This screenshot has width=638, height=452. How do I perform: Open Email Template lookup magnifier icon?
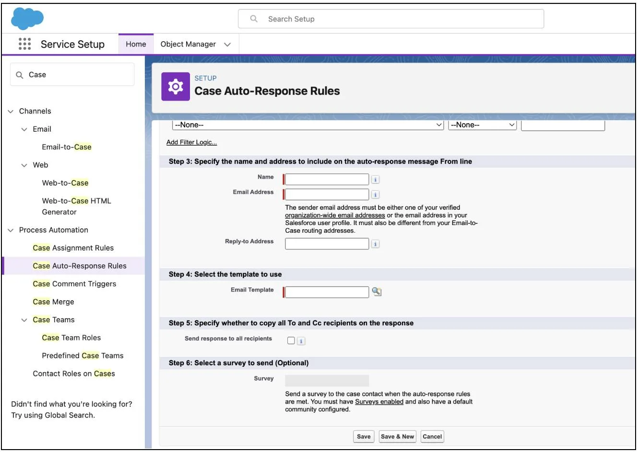click(x=377, y=292)
